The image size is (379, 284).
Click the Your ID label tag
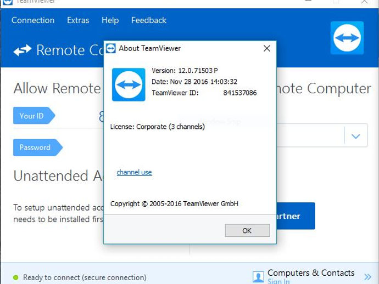point(34,116)
